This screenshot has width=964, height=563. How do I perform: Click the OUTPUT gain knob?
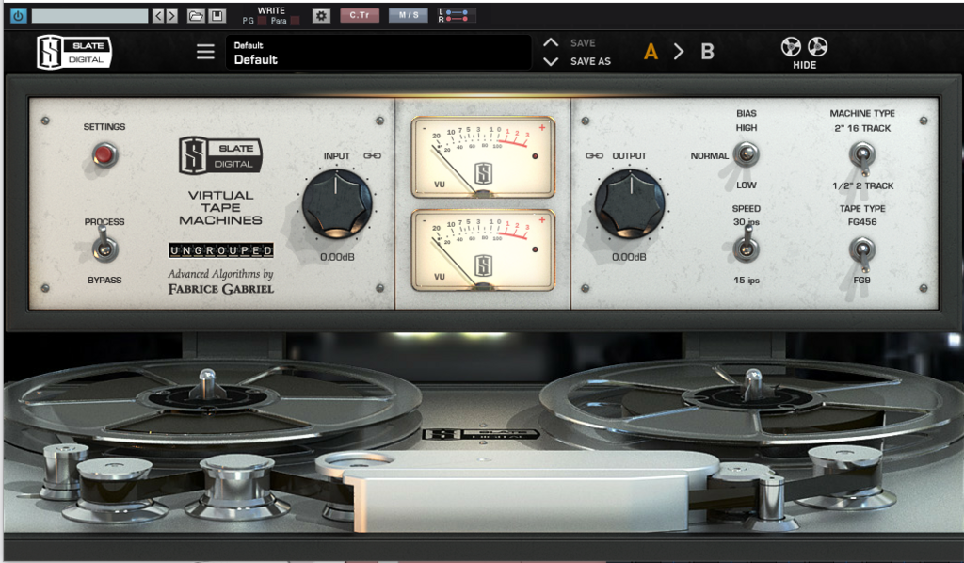click(630, 204)
